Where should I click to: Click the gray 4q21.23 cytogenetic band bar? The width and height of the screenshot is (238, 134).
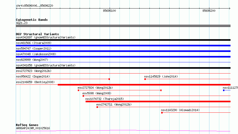[123, 26]
